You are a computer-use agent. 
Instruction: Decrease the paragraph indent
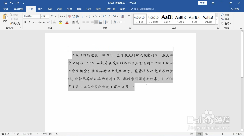105,16
